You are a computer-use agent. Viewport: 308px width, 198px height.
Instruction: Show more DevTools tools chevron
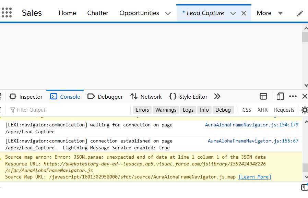(x=217, y=97)
